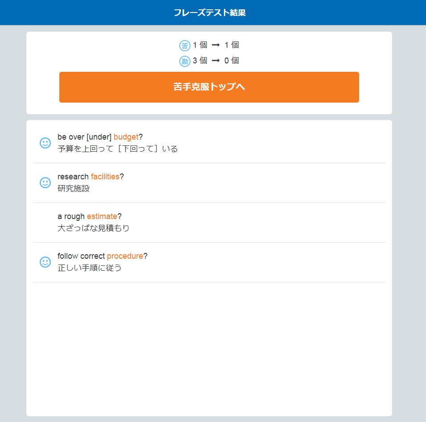Select the orange word procedure
426x422 pixels.
(x=125, y=256)
